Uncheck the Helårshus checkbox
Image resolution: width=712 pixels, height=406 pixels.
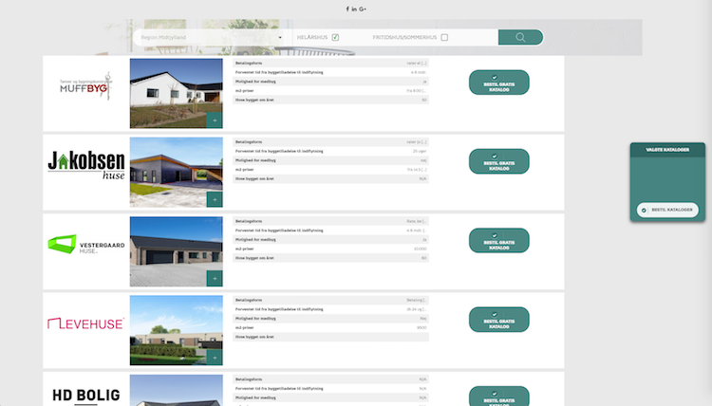click(x=336, y=38)
